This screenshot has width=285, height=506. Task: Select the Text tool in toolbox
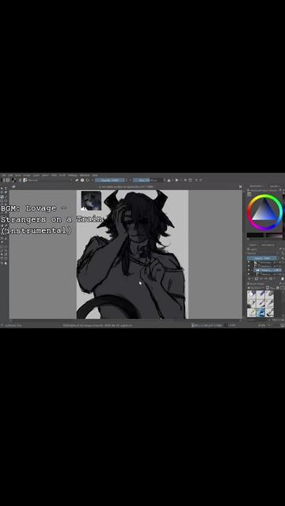tap(6, 188)
